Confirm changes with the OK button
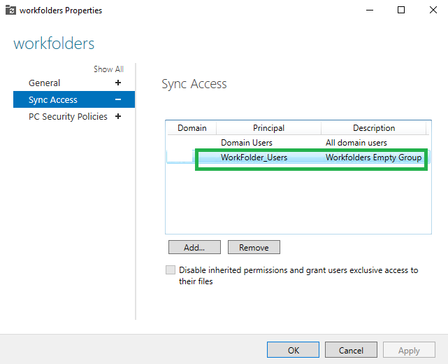448x364 pixels. pos(293,350)
